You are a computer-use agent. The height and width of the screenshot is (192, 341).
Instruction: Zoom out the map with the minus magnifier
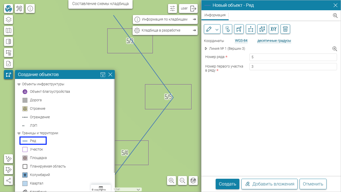coord(182,180)
